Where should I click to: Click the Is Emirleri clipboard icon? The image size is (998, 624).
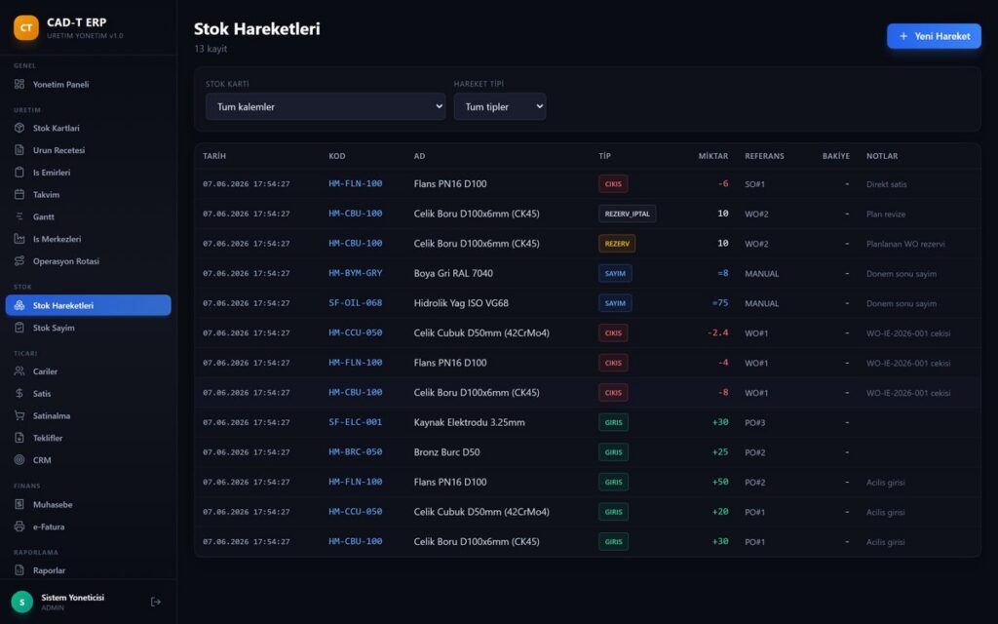[19, 173]
